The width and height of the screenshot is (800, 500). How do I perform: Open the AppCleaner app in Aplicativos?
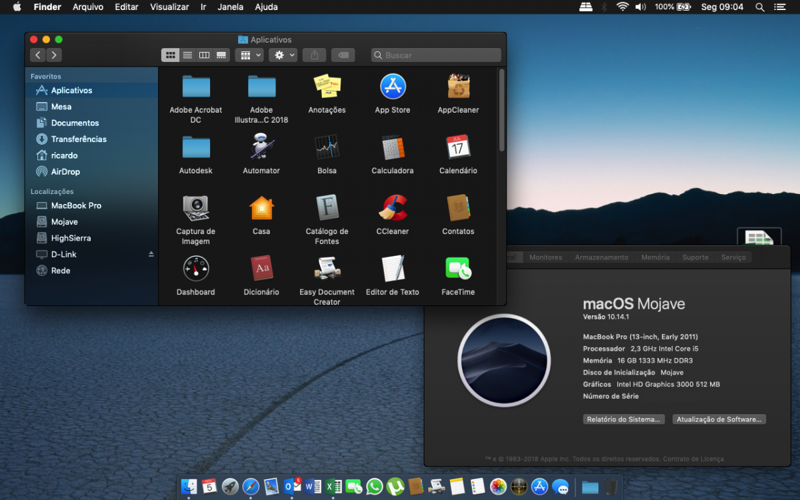[x=459, y=86]
